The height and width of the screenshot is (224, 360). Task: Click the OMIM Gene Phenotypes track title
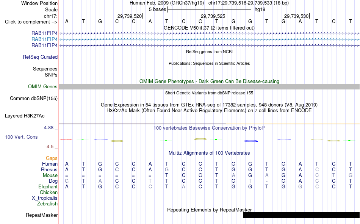click(209, 81)
